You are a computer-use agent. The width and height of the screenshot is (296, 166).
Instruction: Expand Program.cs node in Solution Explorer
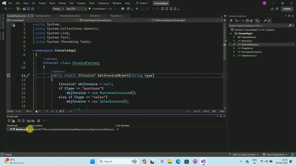click(234, 48)
